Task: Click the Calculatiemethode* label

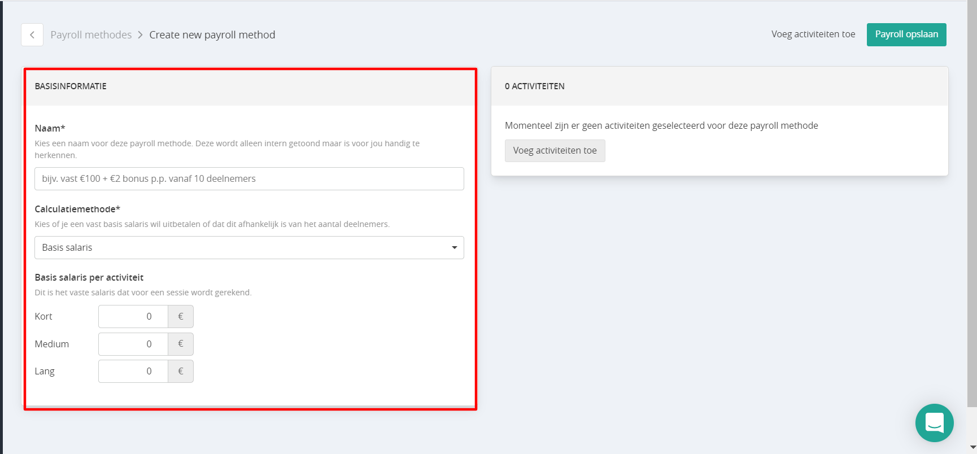Action: 77,209
